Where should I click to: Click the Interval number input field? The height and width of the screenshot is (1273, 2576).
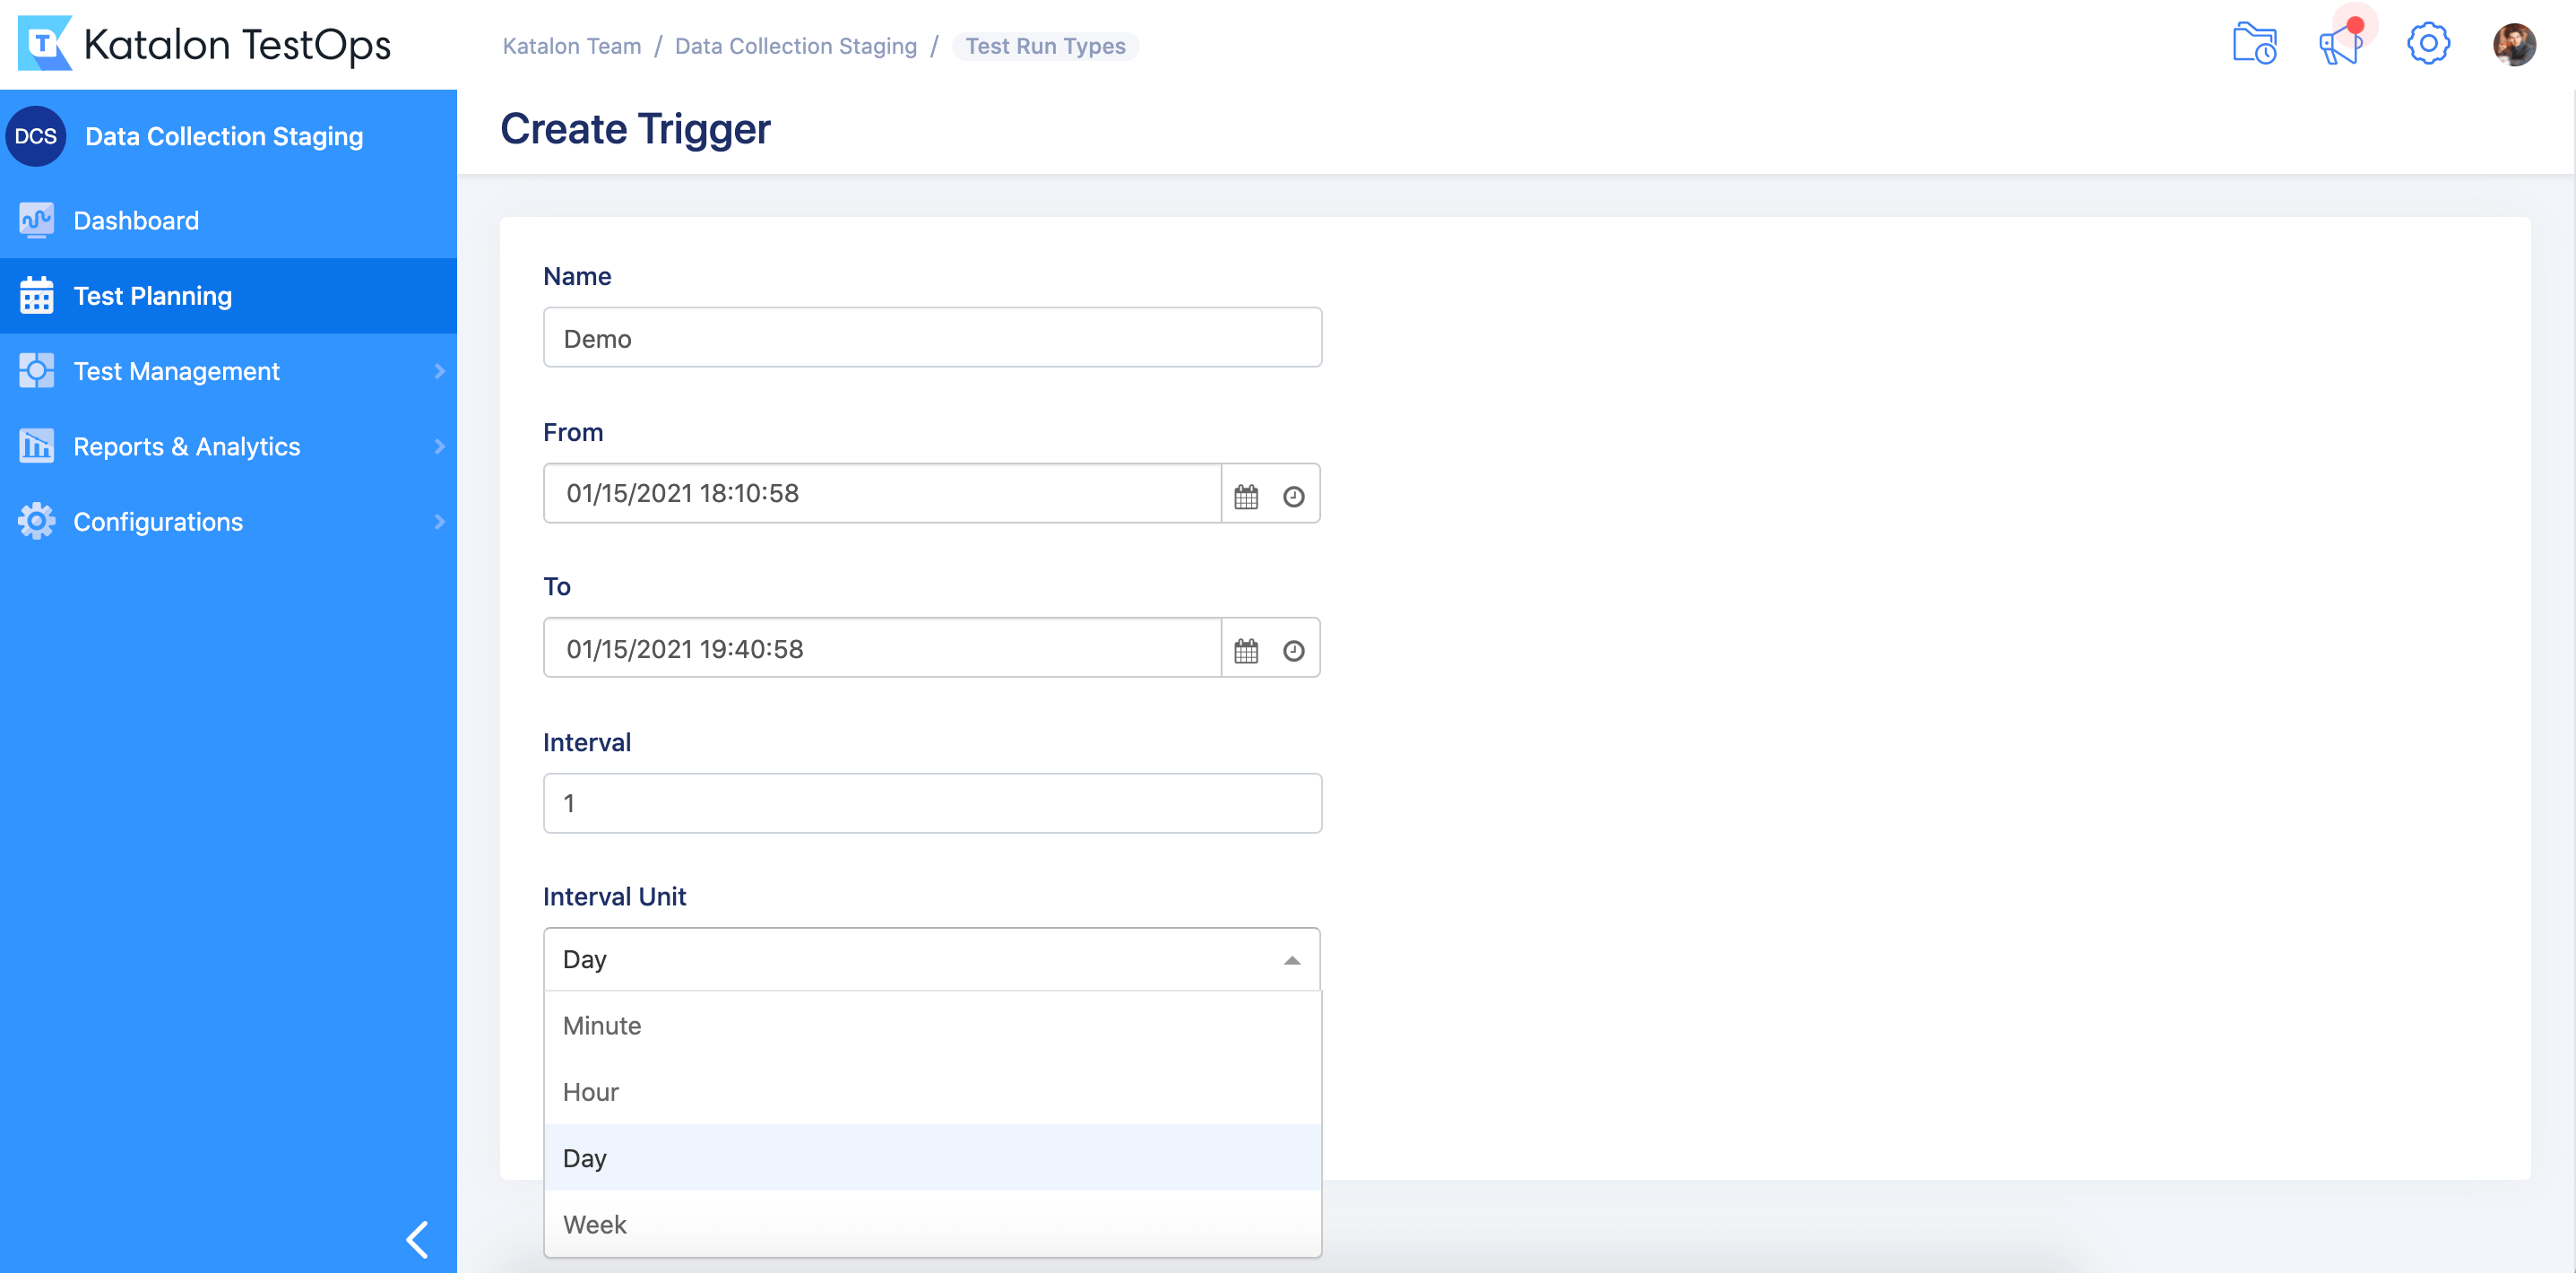tap(931, 803)
